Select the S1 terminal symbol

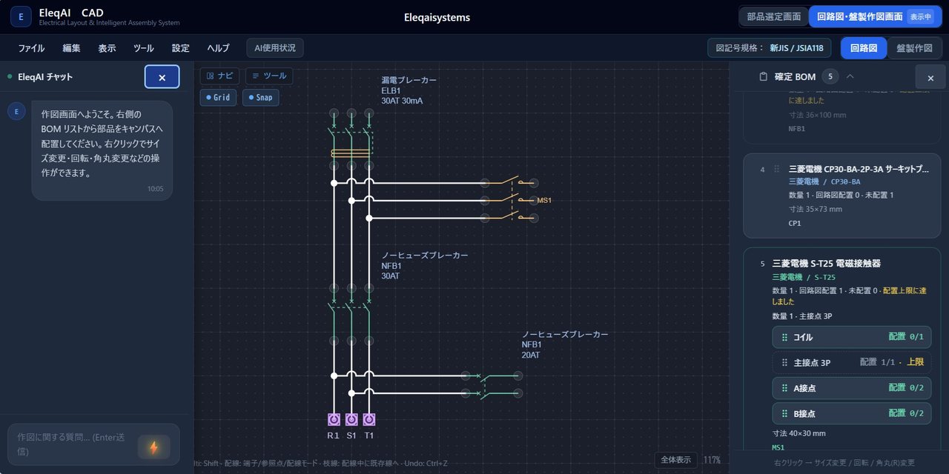351,419
